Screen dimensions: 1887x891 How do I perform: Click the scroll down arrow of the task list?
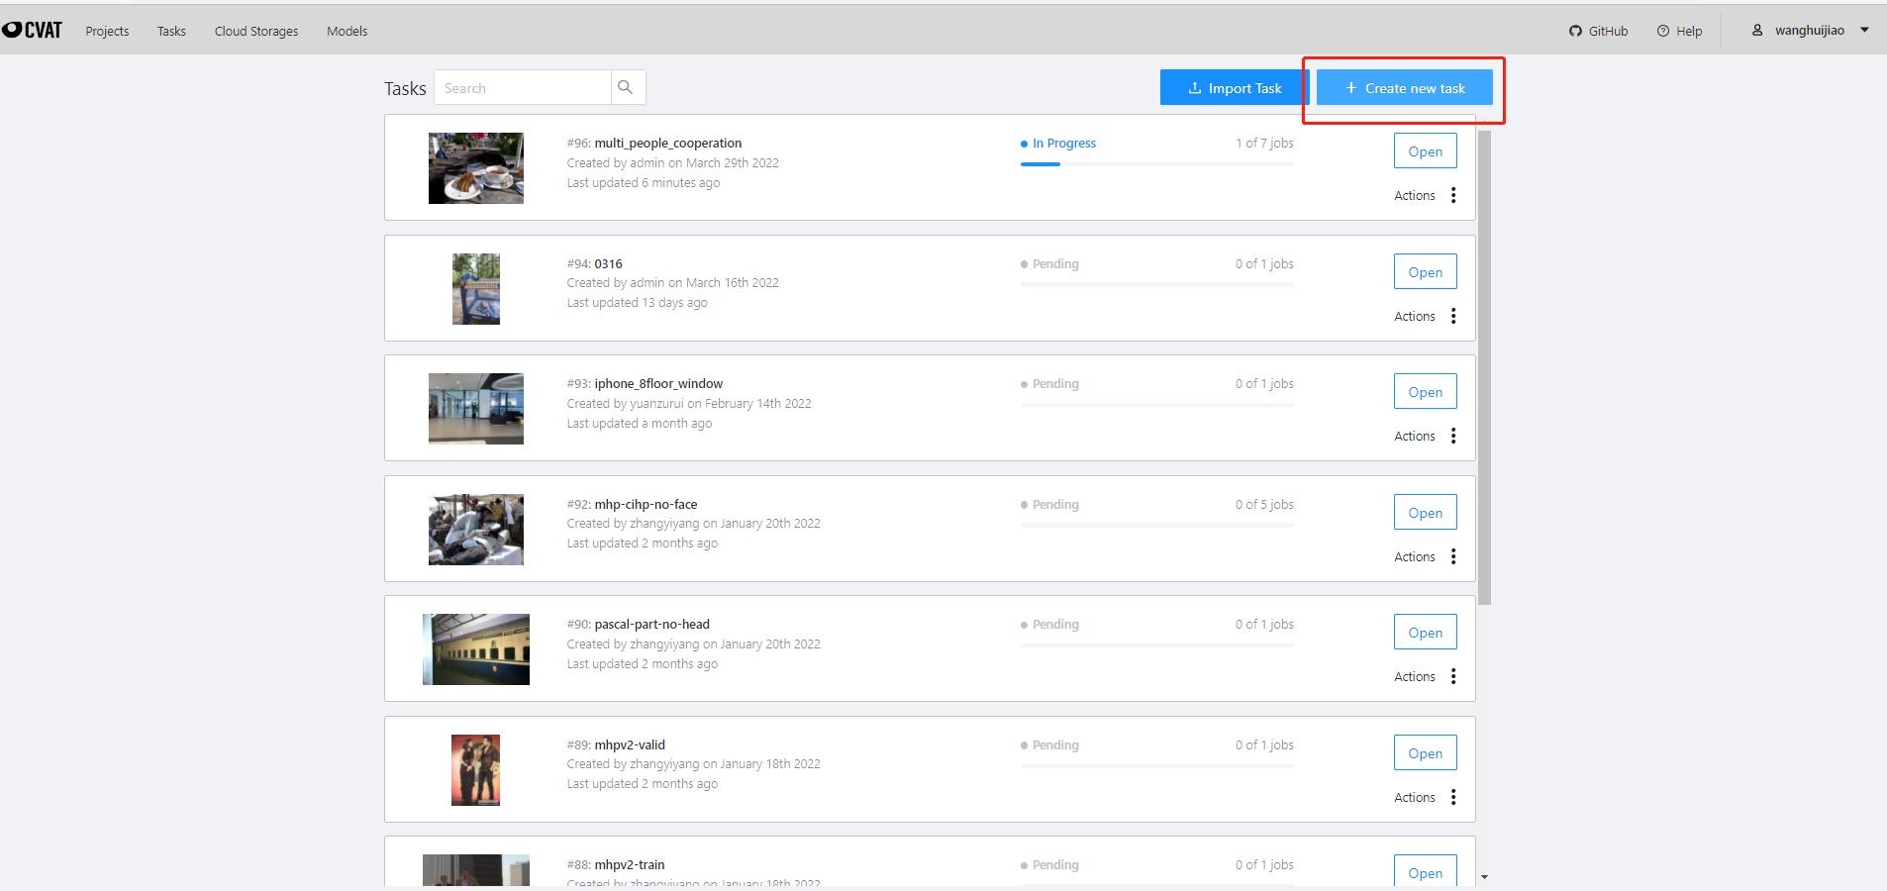1484,877
